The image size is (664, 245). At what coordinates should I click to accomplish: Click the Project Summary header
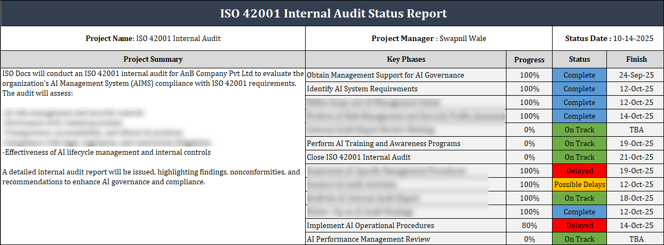click(153, 59)
